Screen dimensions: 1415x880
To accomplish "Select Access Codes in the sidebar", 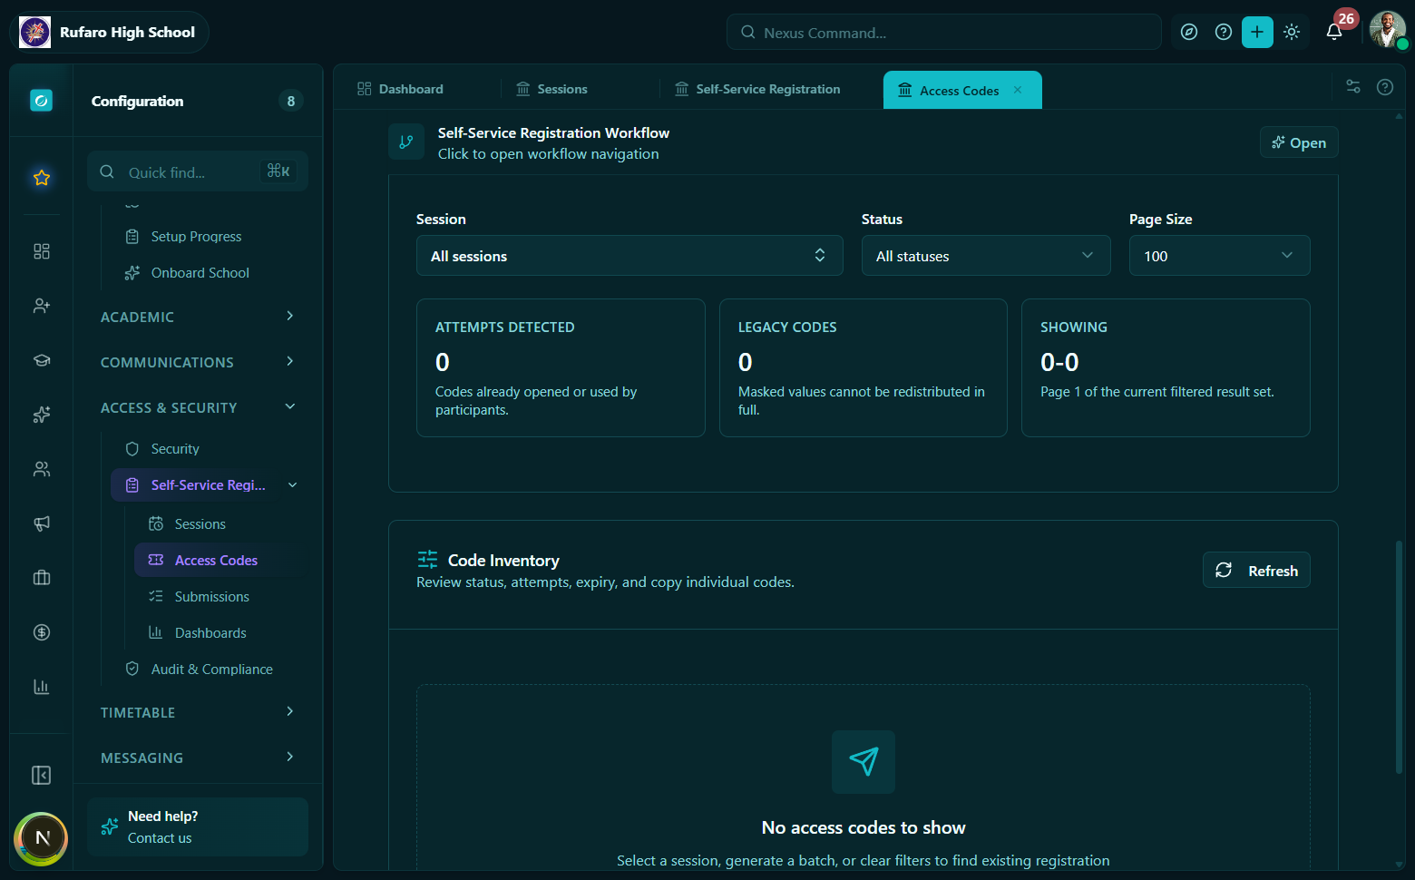I will 216,561.
